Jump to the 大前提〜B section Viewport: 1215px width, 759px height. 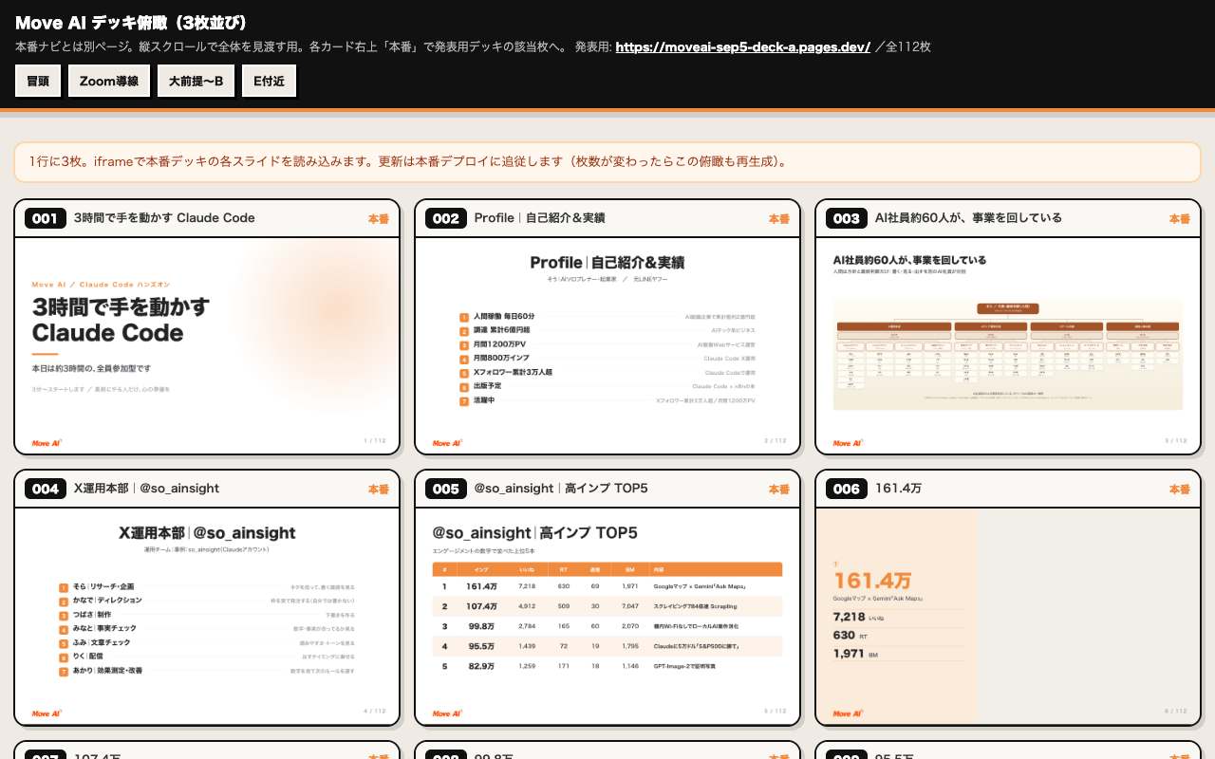[196, 82]
